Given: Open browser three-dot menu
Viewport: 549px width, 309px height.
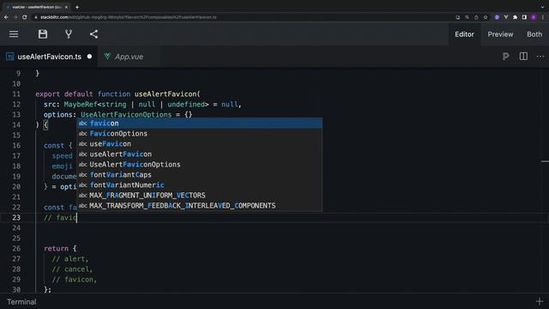Looking at the screenshot, I should pyautogui.click(x=543, y=17).
